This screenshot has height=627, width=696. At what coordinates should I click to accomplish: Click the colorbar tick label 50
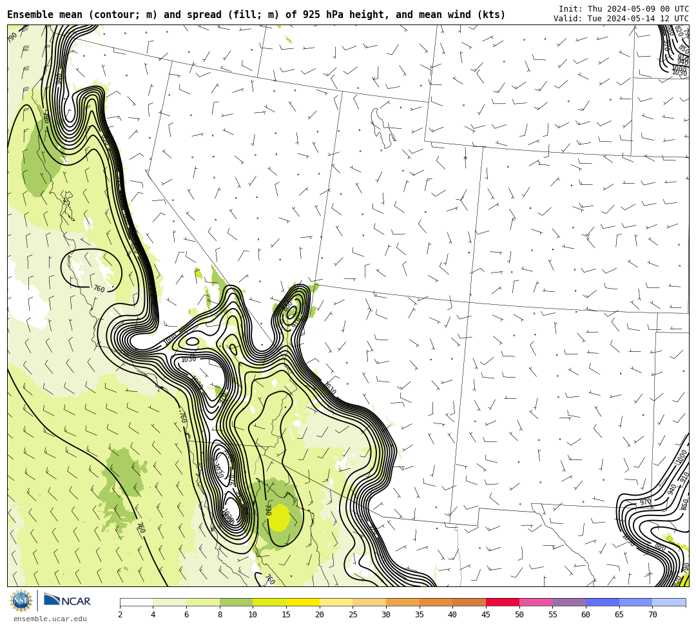519,615
